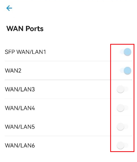Select the WAN2 label text
Viewport: 137px width, 162px height.
pos(13,71)
